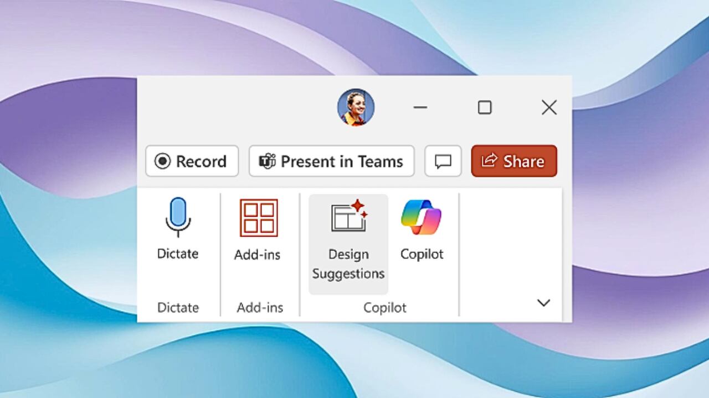Click the Dictate group label
Viewport: 709px width, 398px height.
pos(177,307)
